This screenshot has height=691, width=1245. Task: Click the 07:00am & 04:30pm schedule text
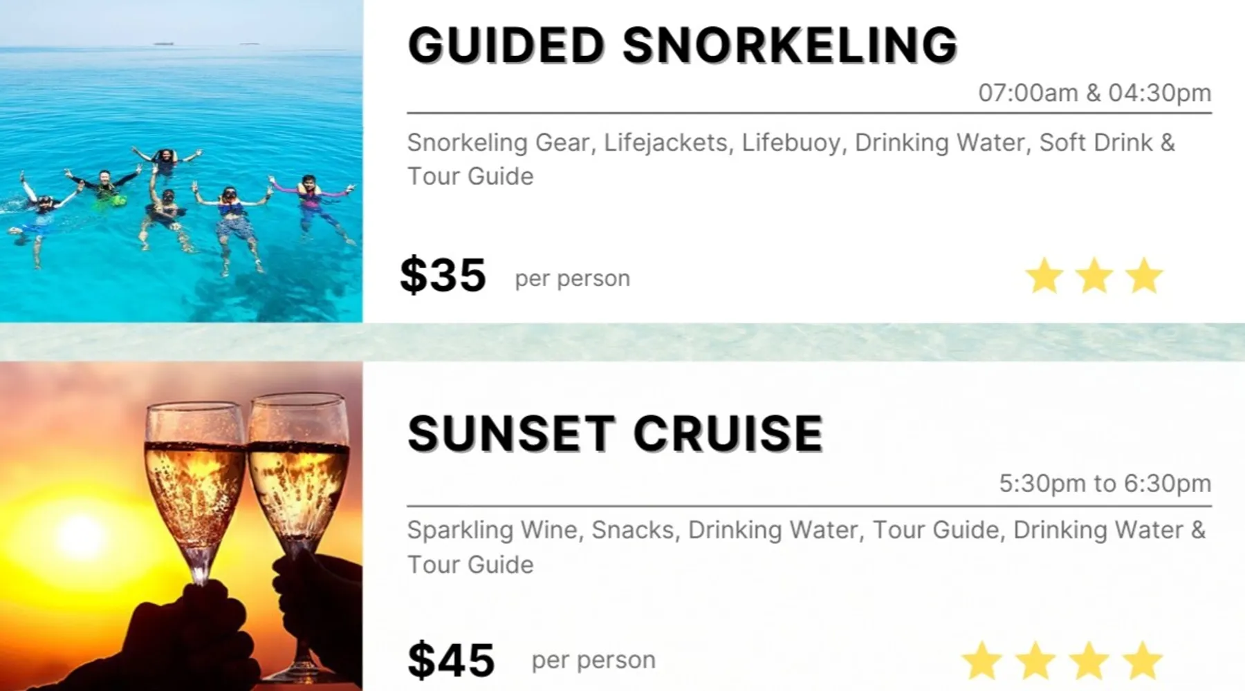[x=1094, y=93]
